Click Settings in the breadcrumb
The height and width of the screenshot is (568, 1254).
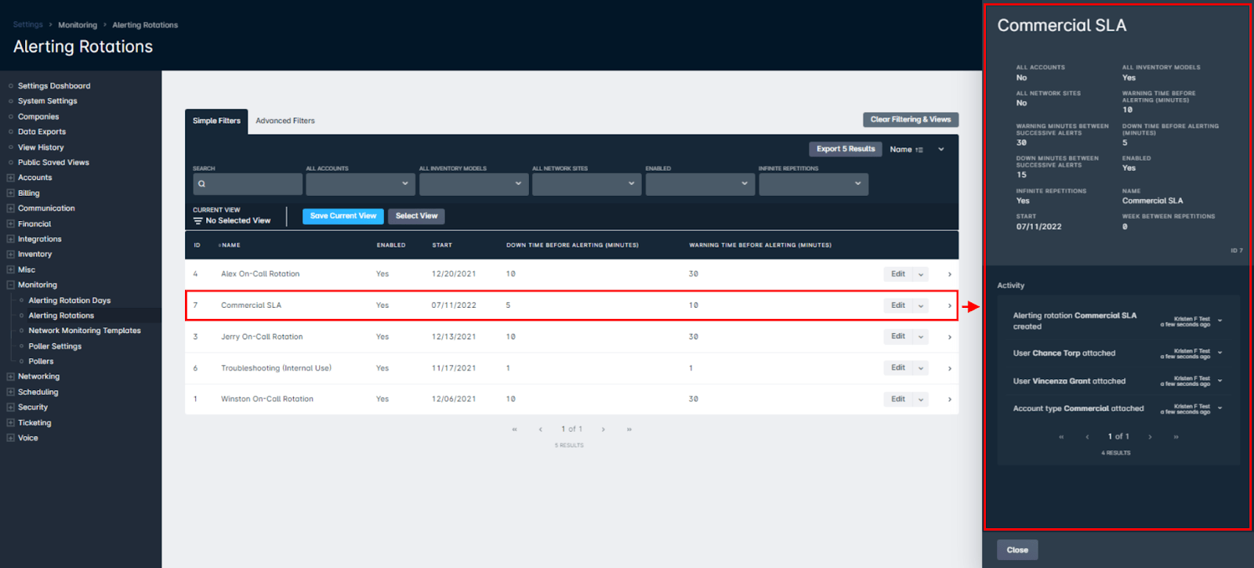click(x=28, y=25)
